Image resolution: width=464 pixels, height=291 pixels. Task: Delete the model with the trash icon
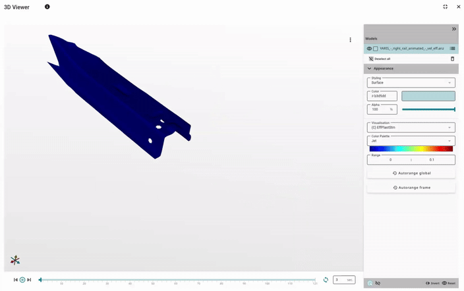tap(452, 59)
